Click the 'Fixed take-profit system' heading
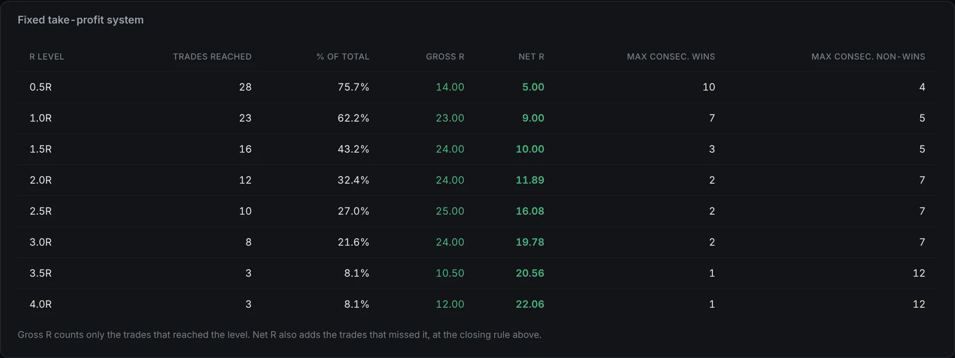 (x=81, y=20)
